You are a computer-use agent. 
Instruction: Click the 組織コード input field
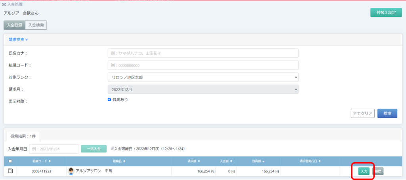tap(203, 65)
